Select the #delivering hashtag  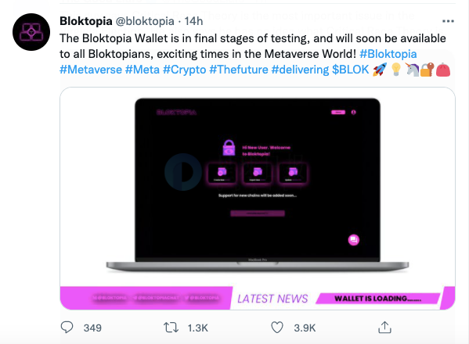tap(300, 70)
